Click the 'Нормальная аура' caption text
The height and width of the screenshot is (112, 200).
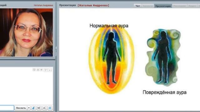point(109,26)
